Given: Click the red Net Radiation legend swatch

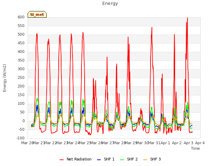Looking at the screenshot, I should click(x=61, y=160).
